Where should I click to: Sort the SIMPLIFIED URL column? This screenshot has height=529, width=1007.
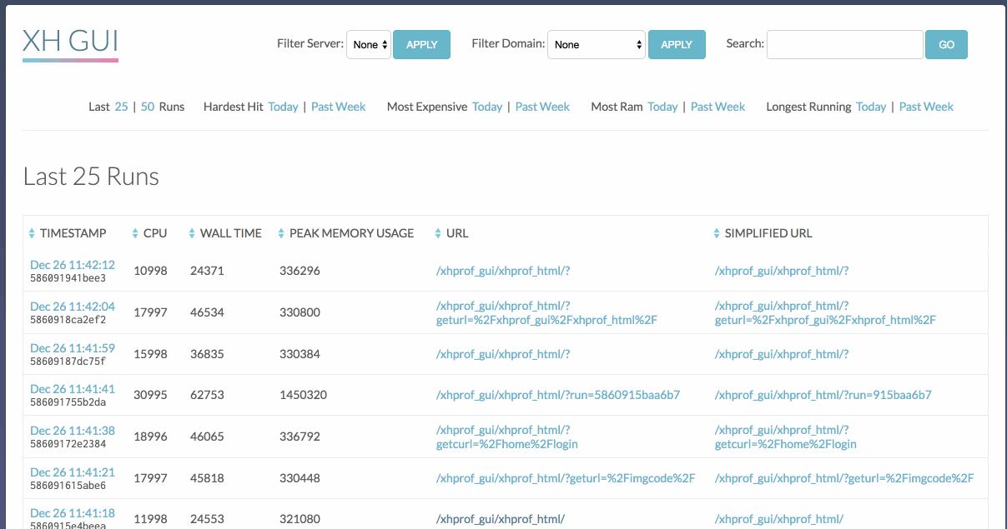pyautogui.click(x=715, y=233)
